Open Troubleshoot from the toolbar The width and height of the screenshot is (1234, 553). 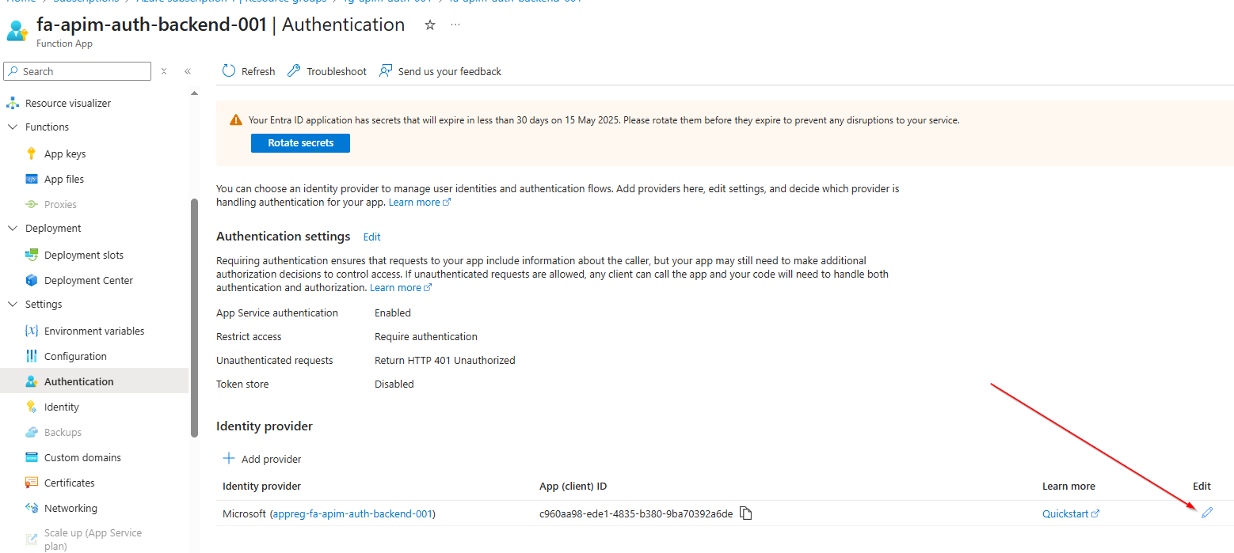point(327,71)
